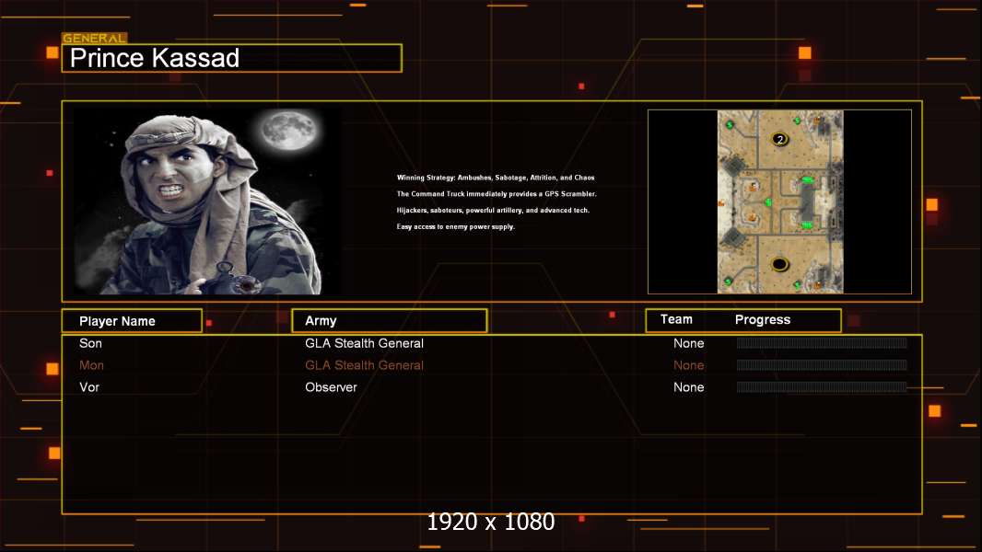
Task: Click the progress bar for player Vor
Action: click(822, 387)
